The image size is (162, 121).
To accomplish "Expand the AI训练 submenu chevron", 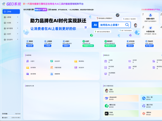I will point(18,22).
